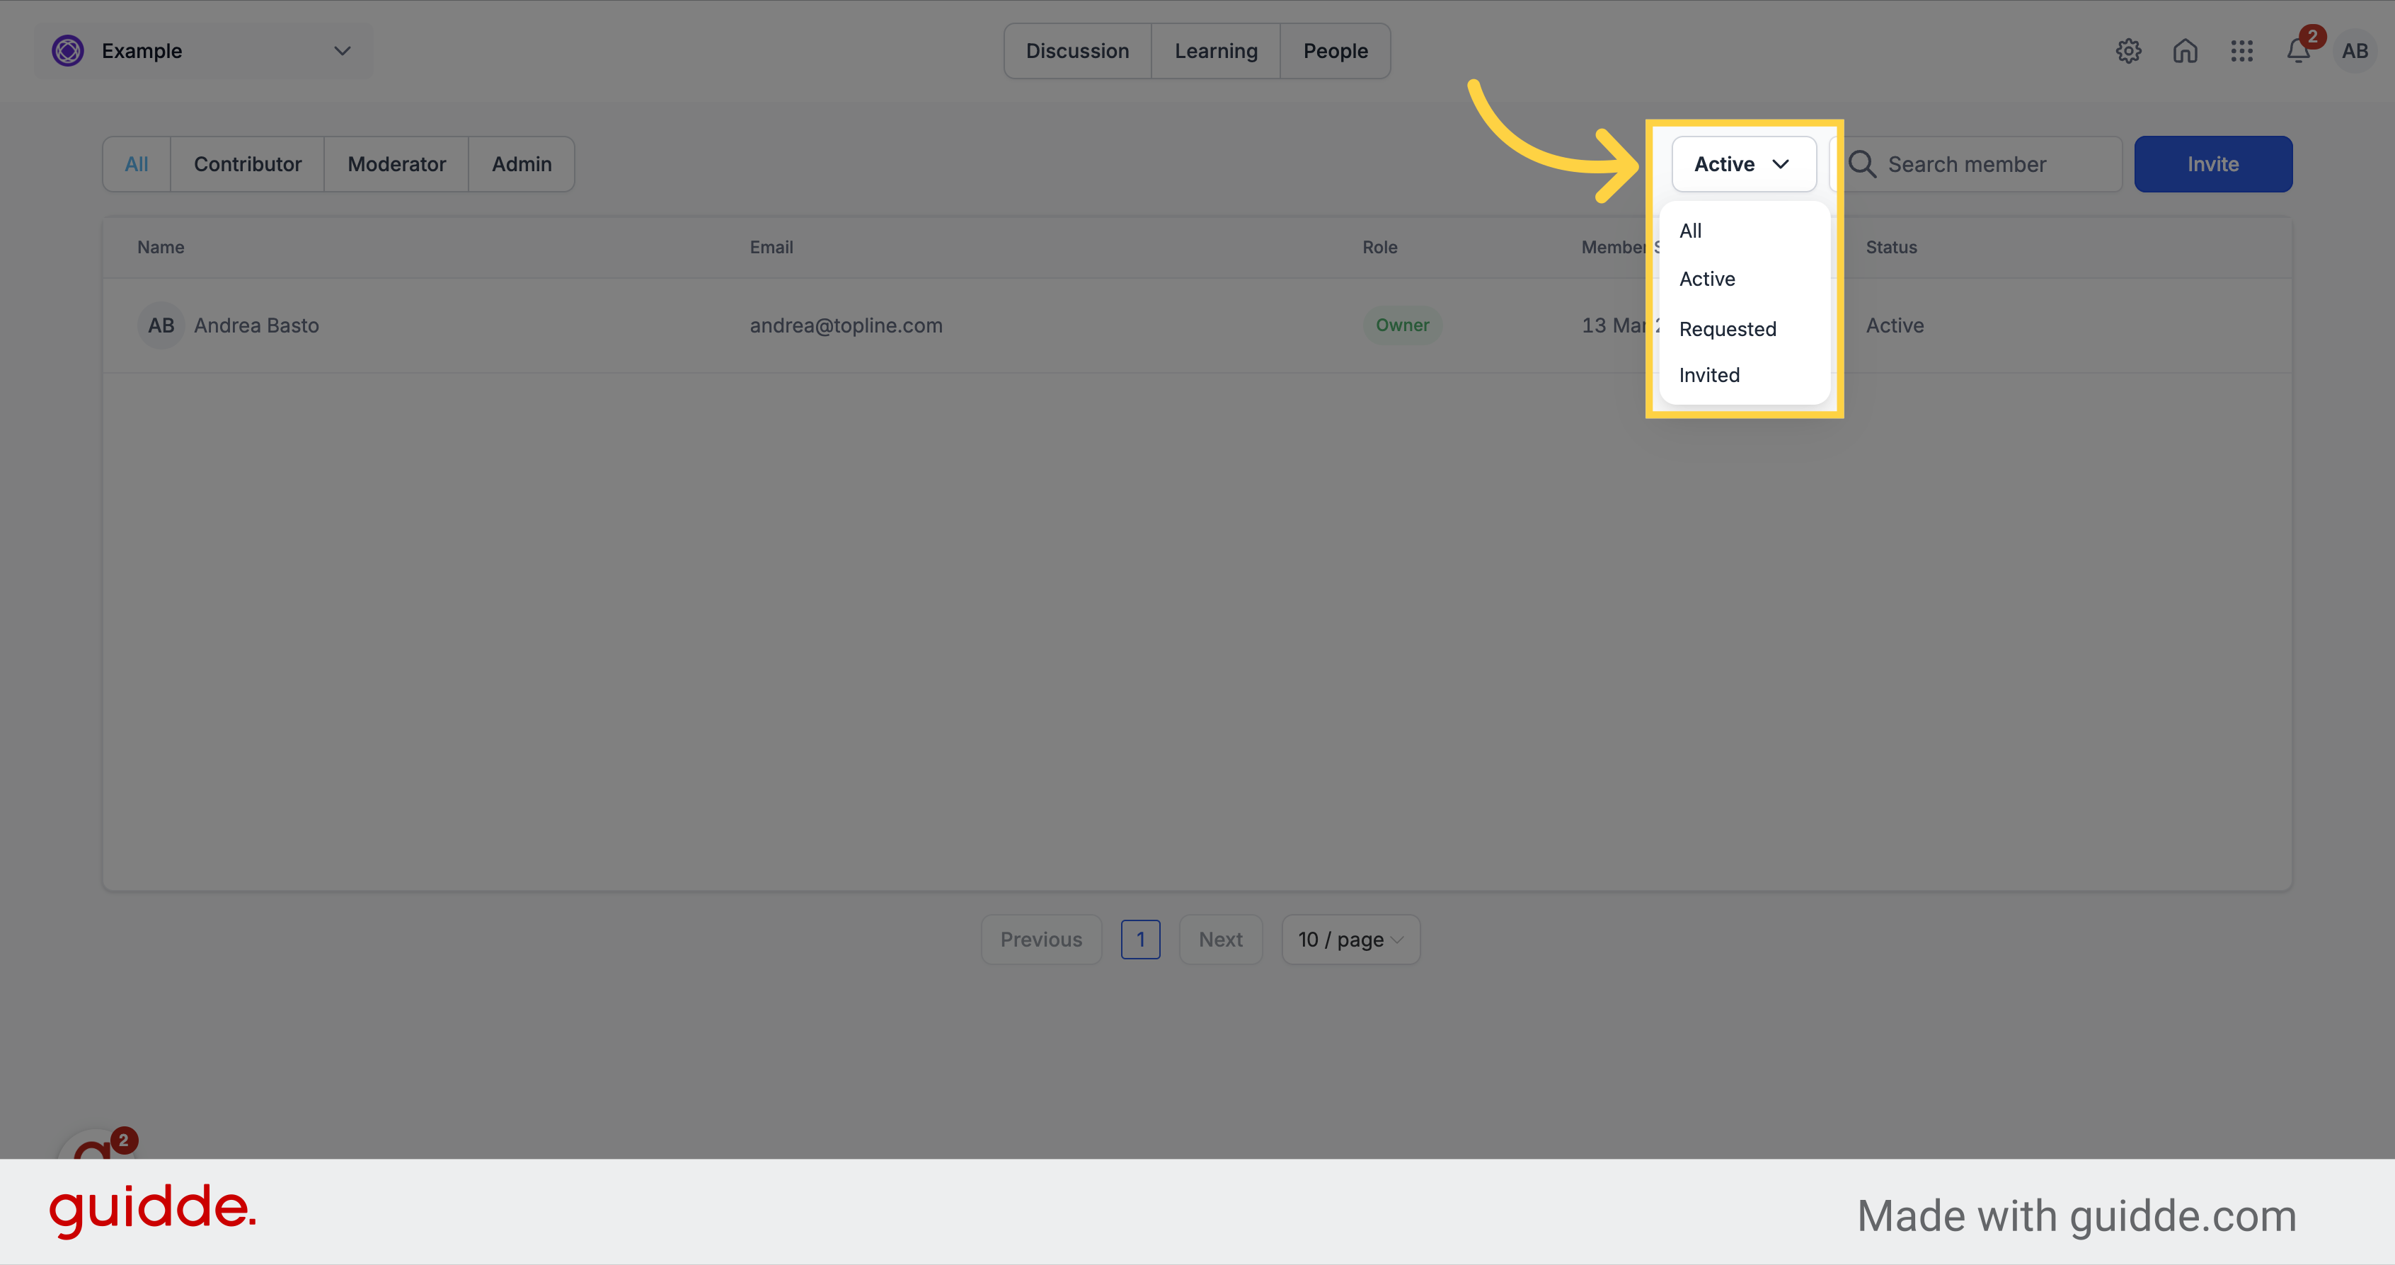Click the Example community logo icon
Viewport: 2395px width, 1265px height.
[68, 49]
